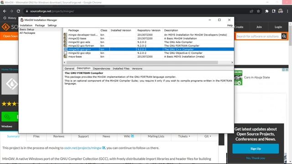Image resolution: width=292 pixels, height=164 pixels.
Task: Switch to the Description tab
Action: click(x=83, y=68)
